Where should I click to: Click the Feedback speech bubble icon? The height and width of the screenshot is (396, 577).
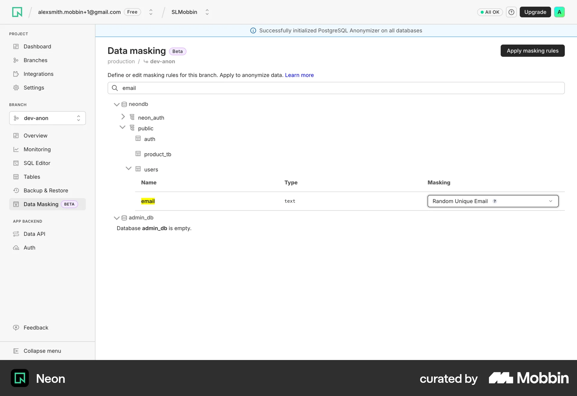tap(16, 328)
